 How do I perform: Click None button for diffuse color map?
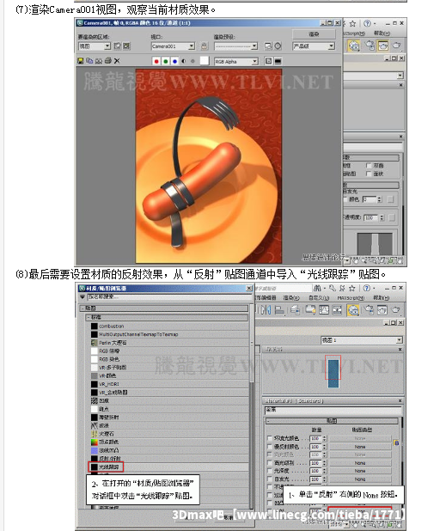pyautogui.click(x=360, y=447)
